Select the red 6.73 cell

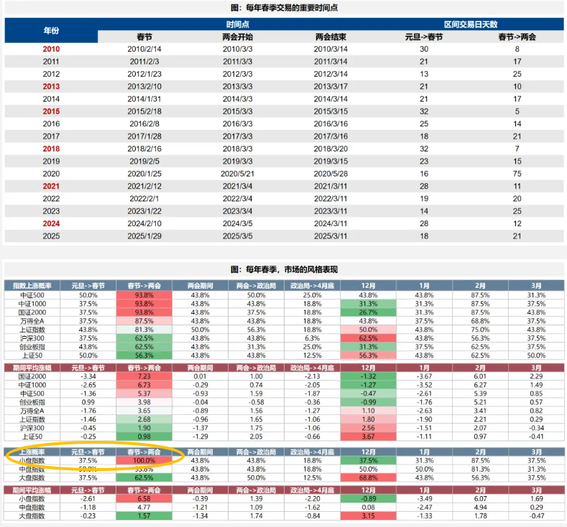pyautogui.click(x=144, y=385)
